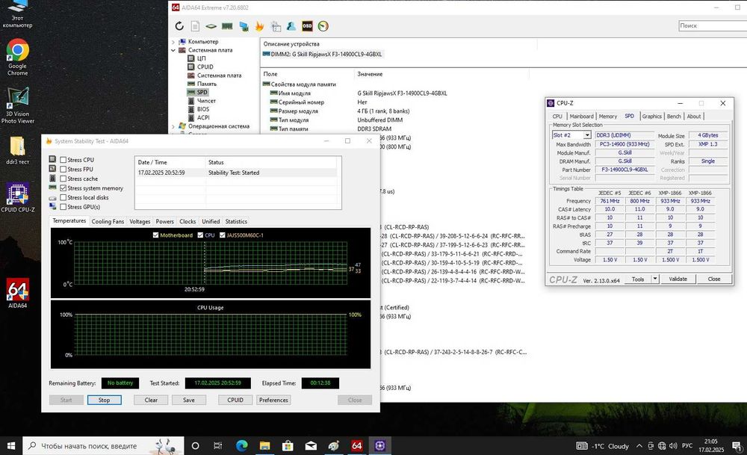
Task: Select the 'ddr3 тест' folder on desktop
Action: click(18, 150)
